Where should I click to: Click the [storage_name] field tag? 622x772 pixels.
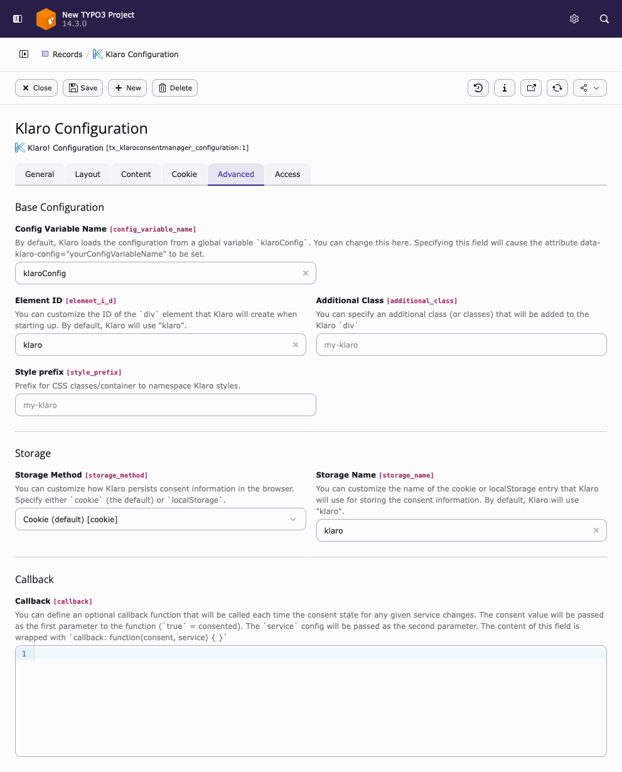(x=406, y=476)
